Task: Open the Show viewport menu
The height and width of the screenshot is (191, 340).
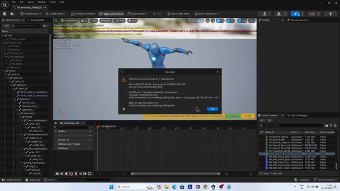Action: pyautogui.click(x=93, y=21)
